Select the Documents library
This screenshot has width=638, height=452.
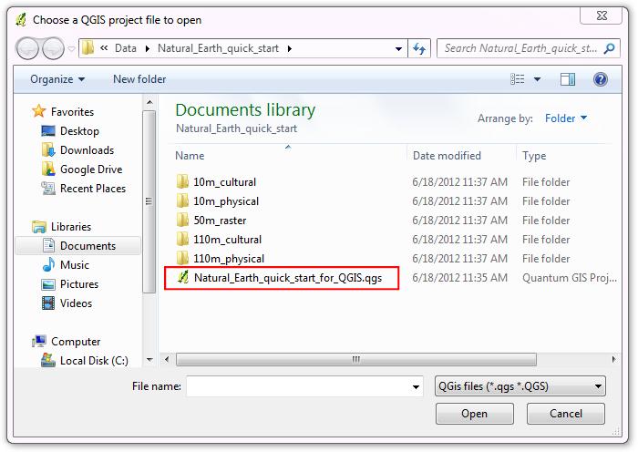pyautogui.click(x=78, y=246)
